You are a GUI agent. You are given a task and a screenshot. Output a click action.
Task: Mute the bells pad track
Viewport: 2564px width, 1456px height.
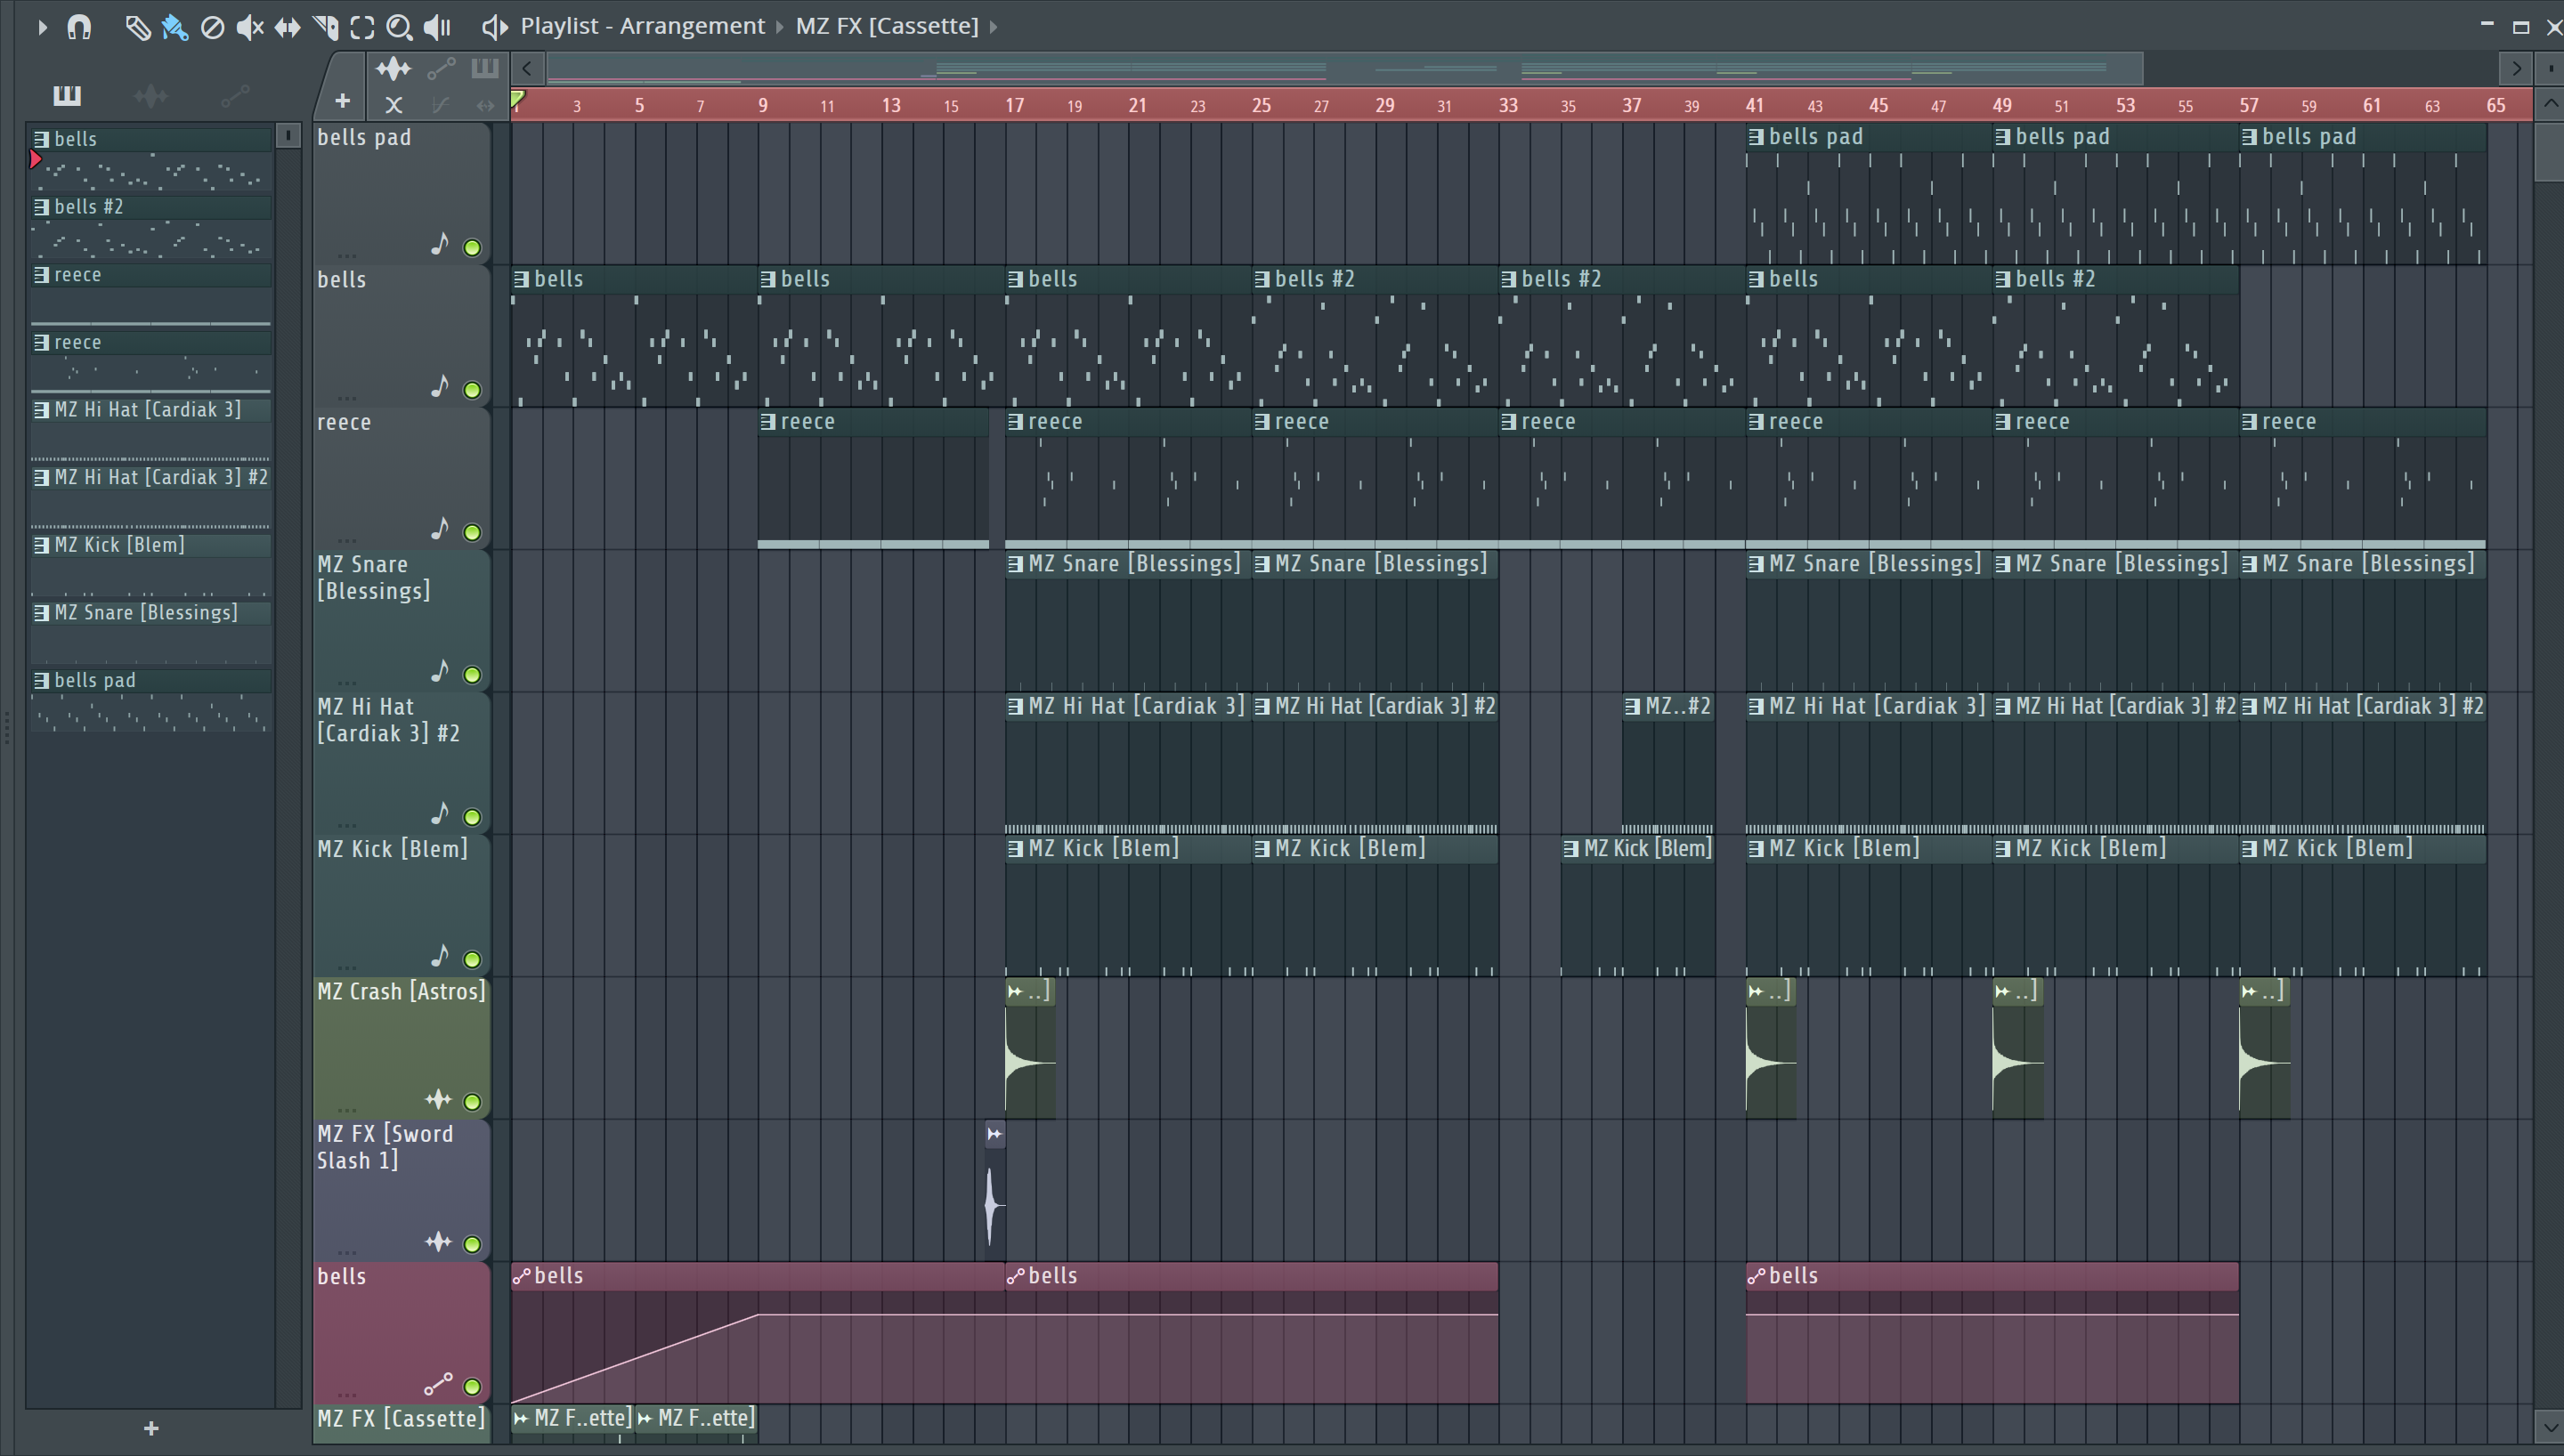point(472,247)
